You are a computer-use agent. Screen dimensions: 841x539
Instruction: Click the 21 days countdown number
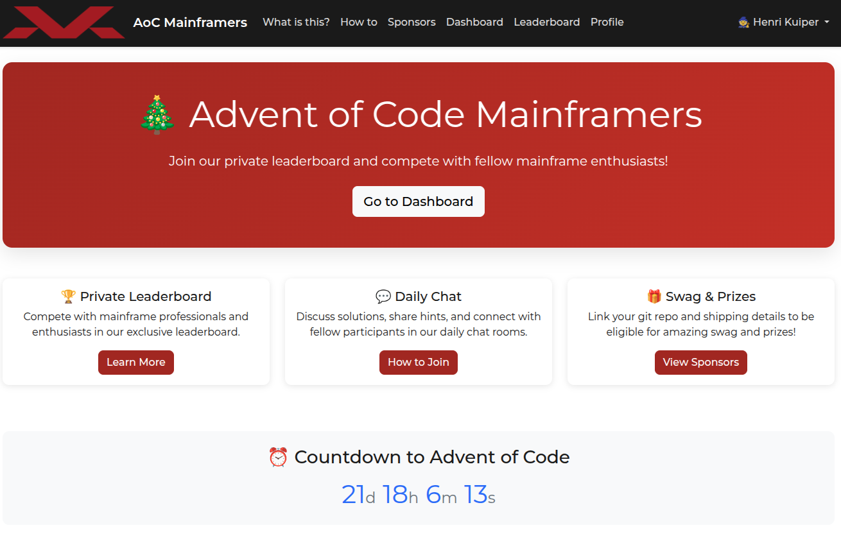coord(352,495)
